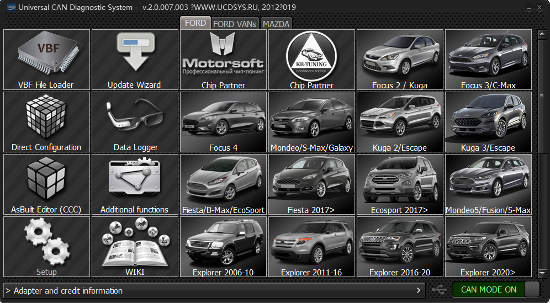550x303 pixels.
Task: Open KB-Tuning Chip Partner tile
Action: (x=312, y=60)
